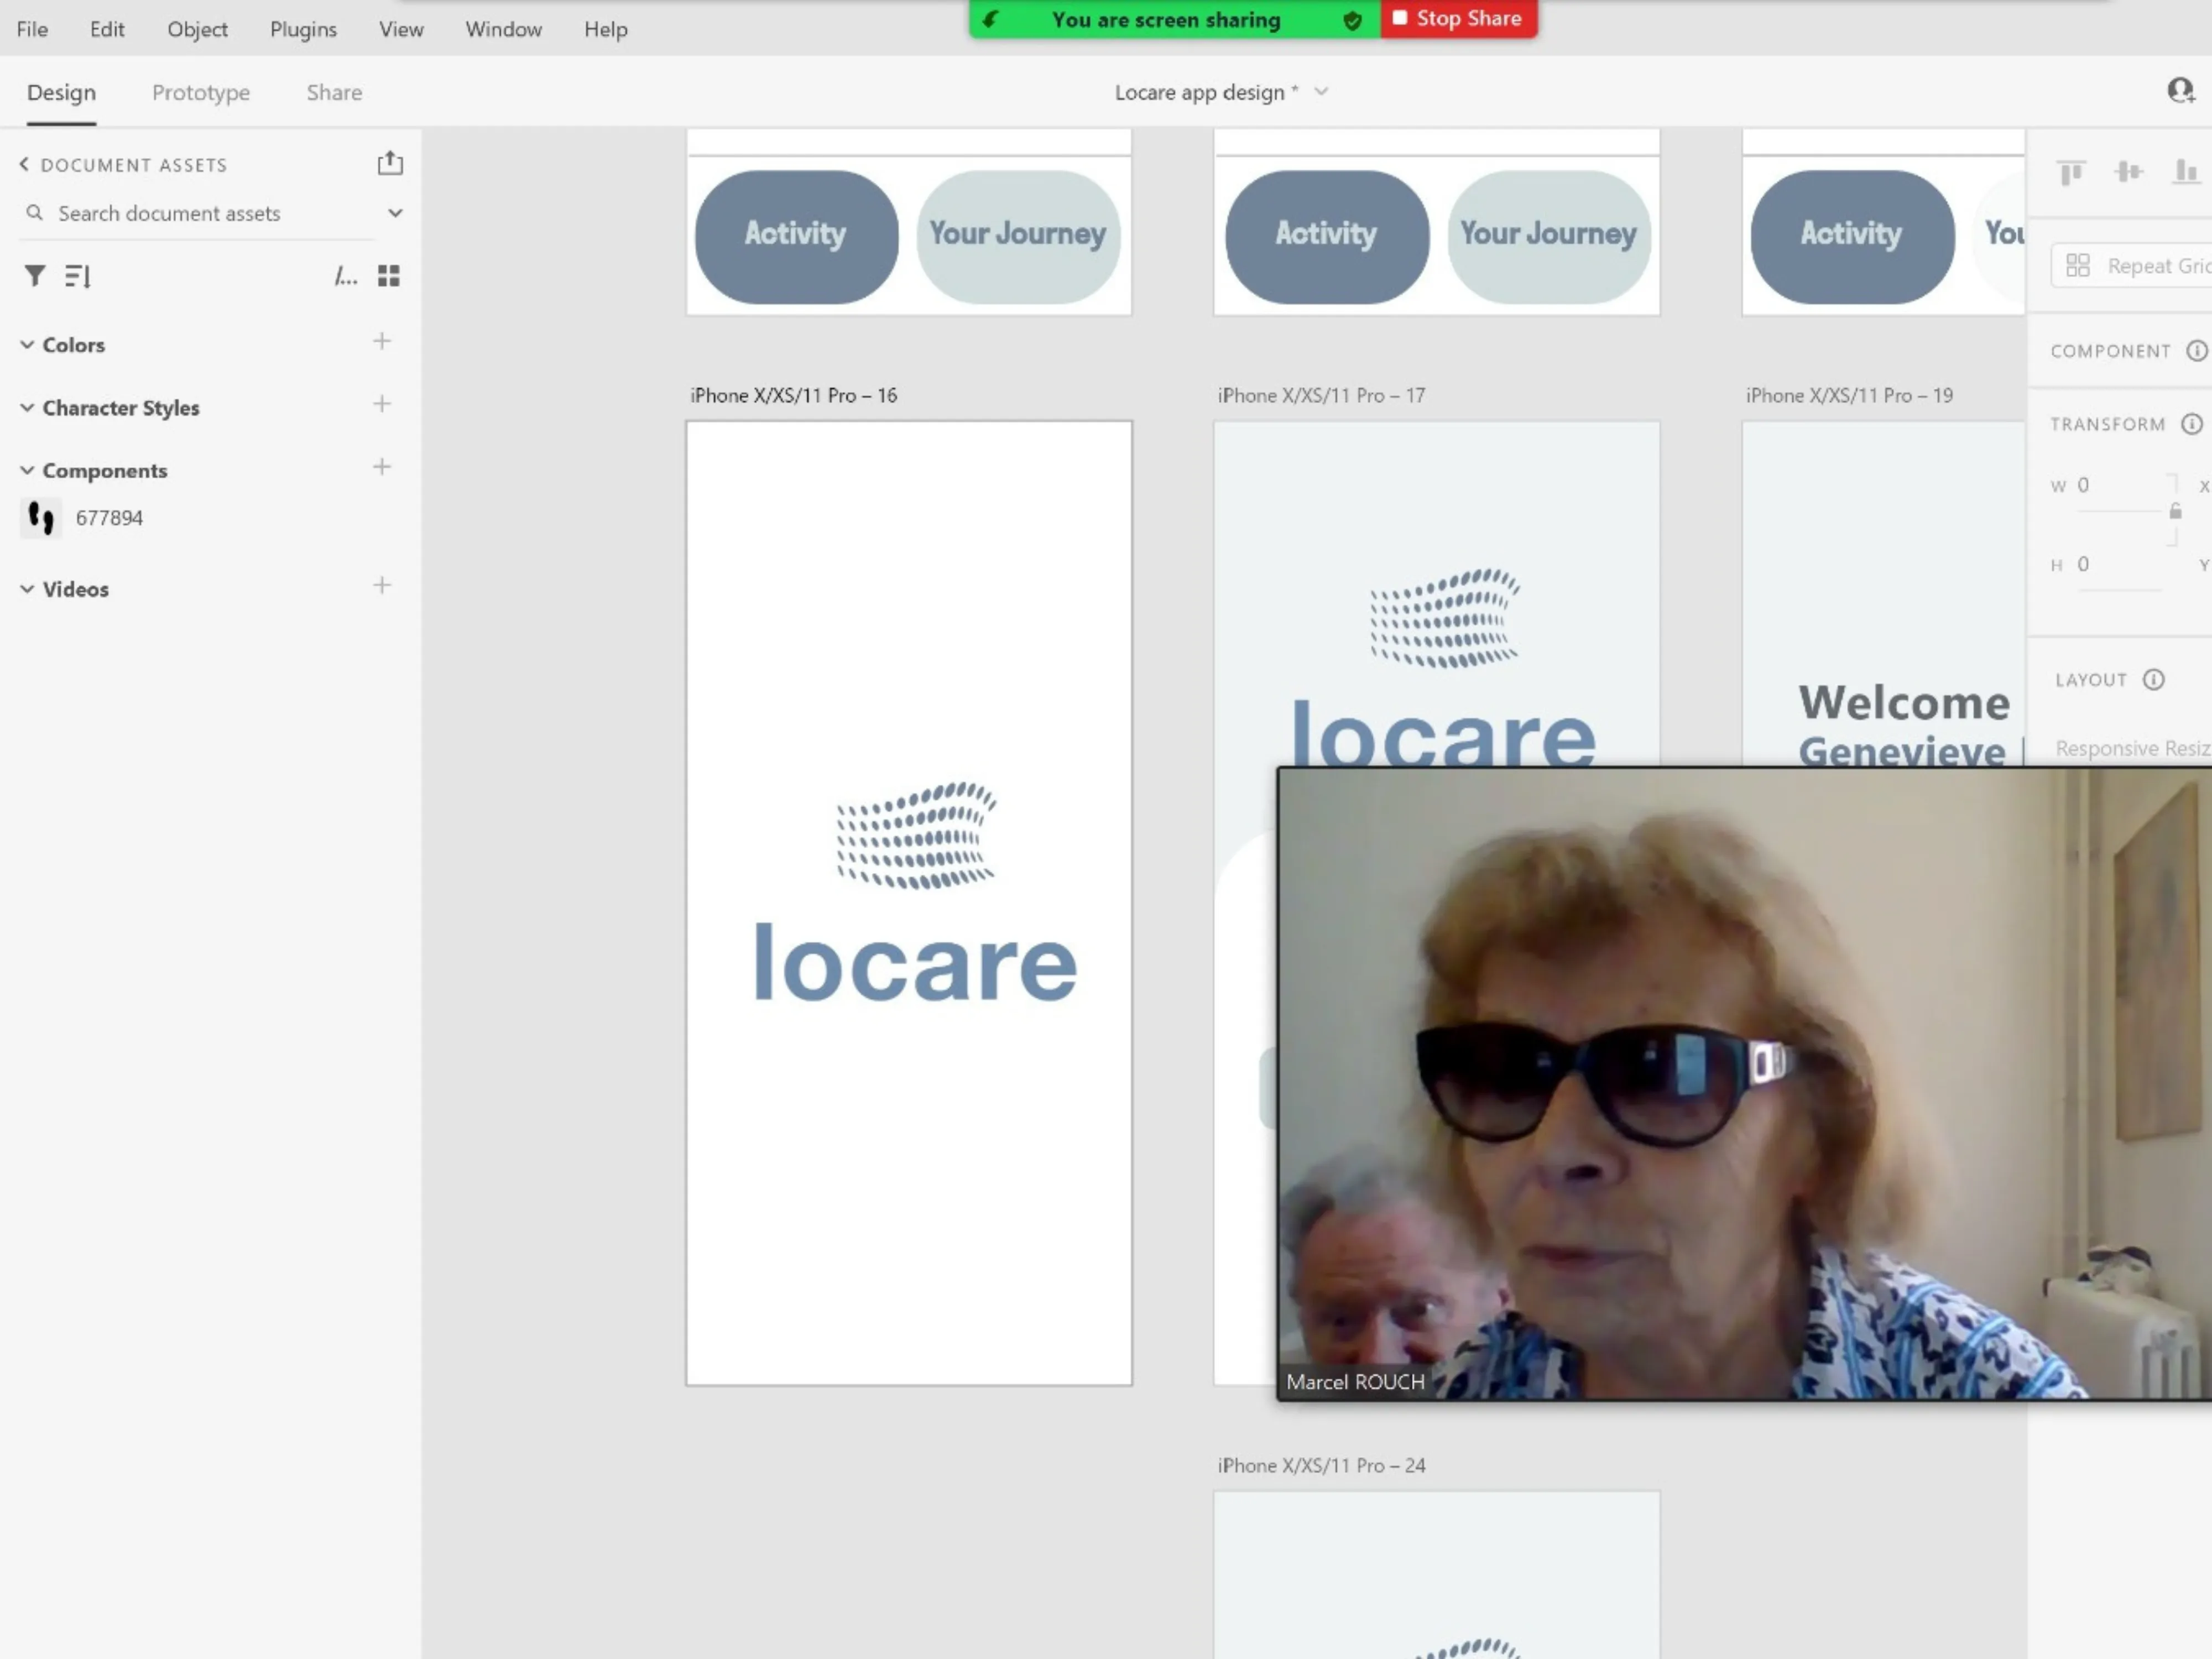The width and height of the screenshot is (2212, 1659).
Task: Click the Stop Share button
Action: click(1458, 19)
